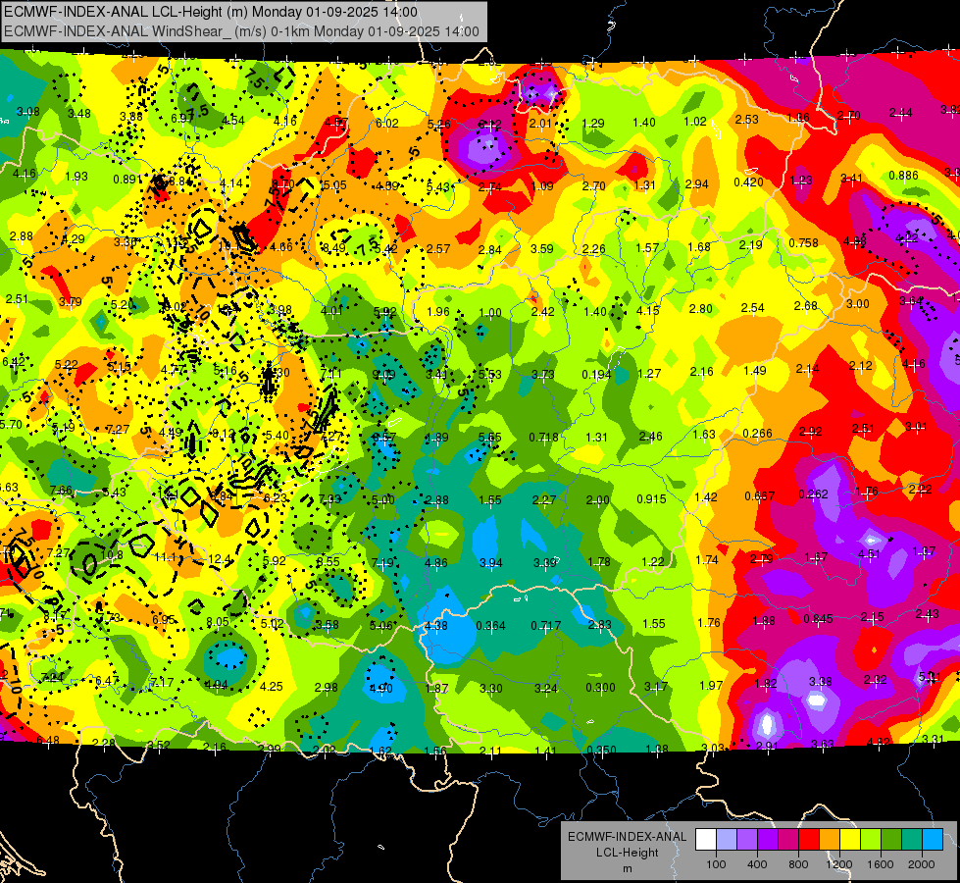
Task: Click the wind shear value 2.46
Action: point(650,437)
